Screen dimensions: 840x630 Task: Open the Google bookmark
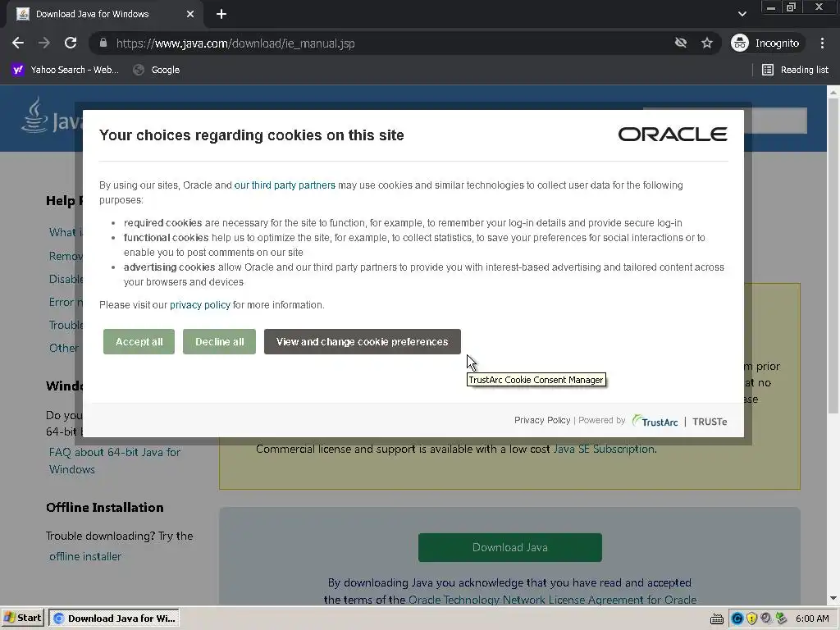[x=157, y=70]
